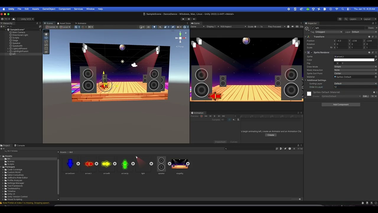Select the arrowUp sprite thumbnail
This screenshot has width=378, height=213.
coord(125,164)
